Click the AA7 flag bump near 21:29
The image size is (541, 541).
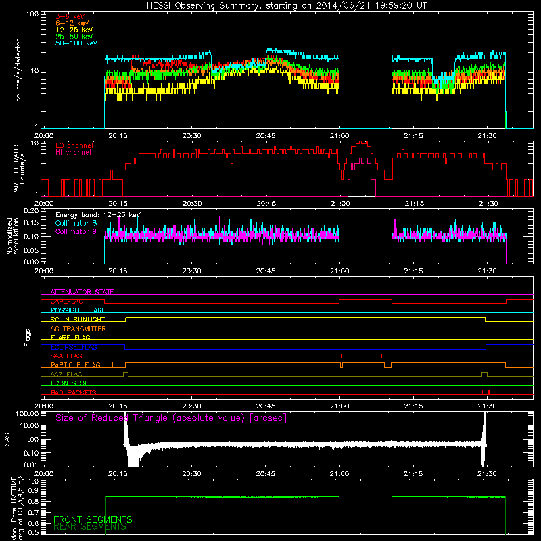484,374
